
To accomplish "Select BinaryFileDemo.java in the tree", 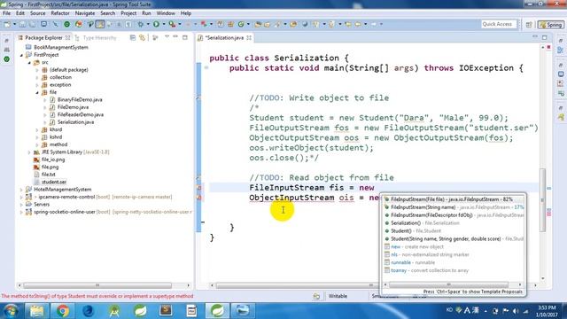I will 80,100.
